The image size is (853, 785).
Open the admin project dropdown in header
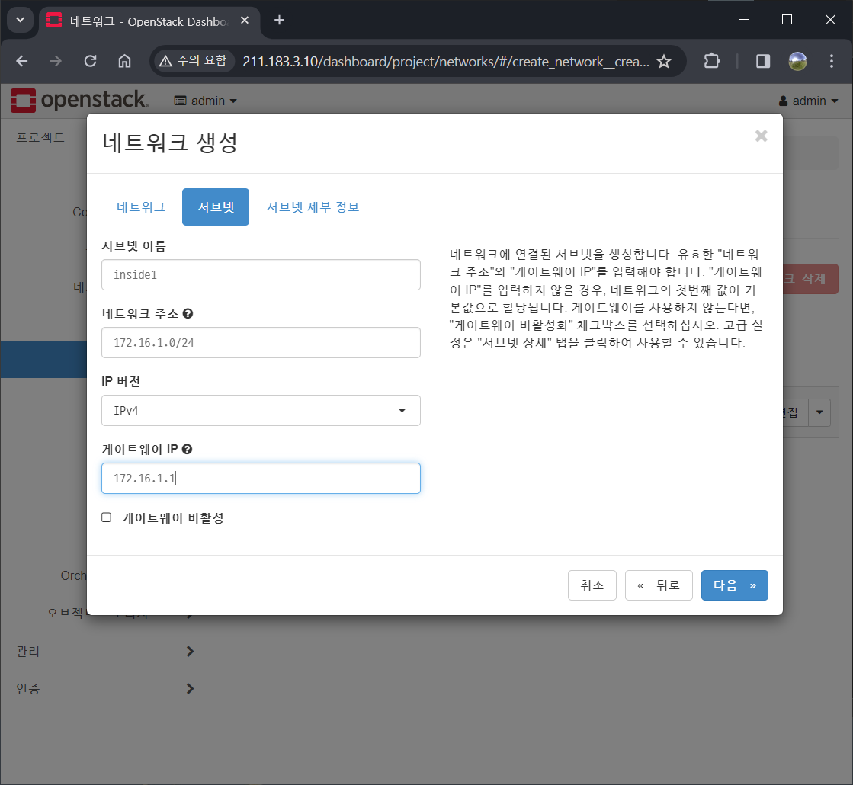tap(206, 101)
